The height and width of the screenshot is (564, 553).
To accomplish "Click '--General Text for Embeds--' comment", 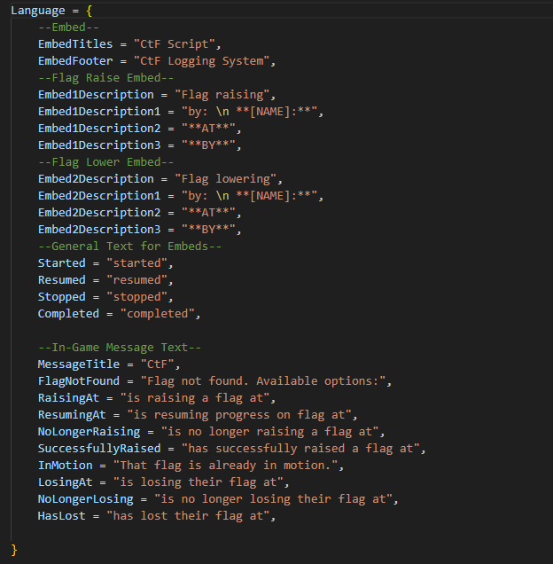I will (129, 247).
